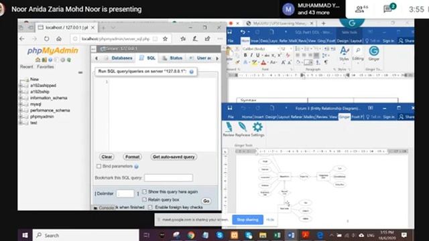Save document in lower Word window
This screenshot has height=241, width=429.
230,108
